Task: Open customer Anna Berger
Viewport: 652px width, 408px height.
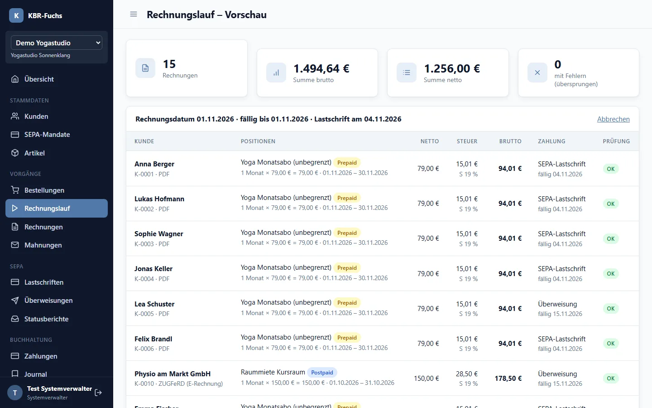Action: click(x=154, y=164)
